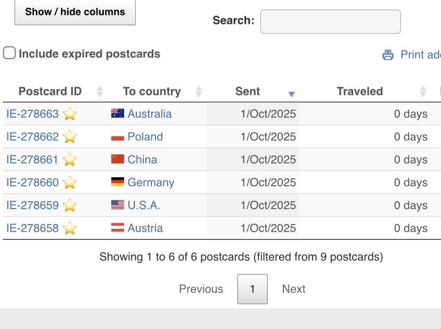Click the star icon beside IE-278658
441x329 pixels.
[70, 228]
